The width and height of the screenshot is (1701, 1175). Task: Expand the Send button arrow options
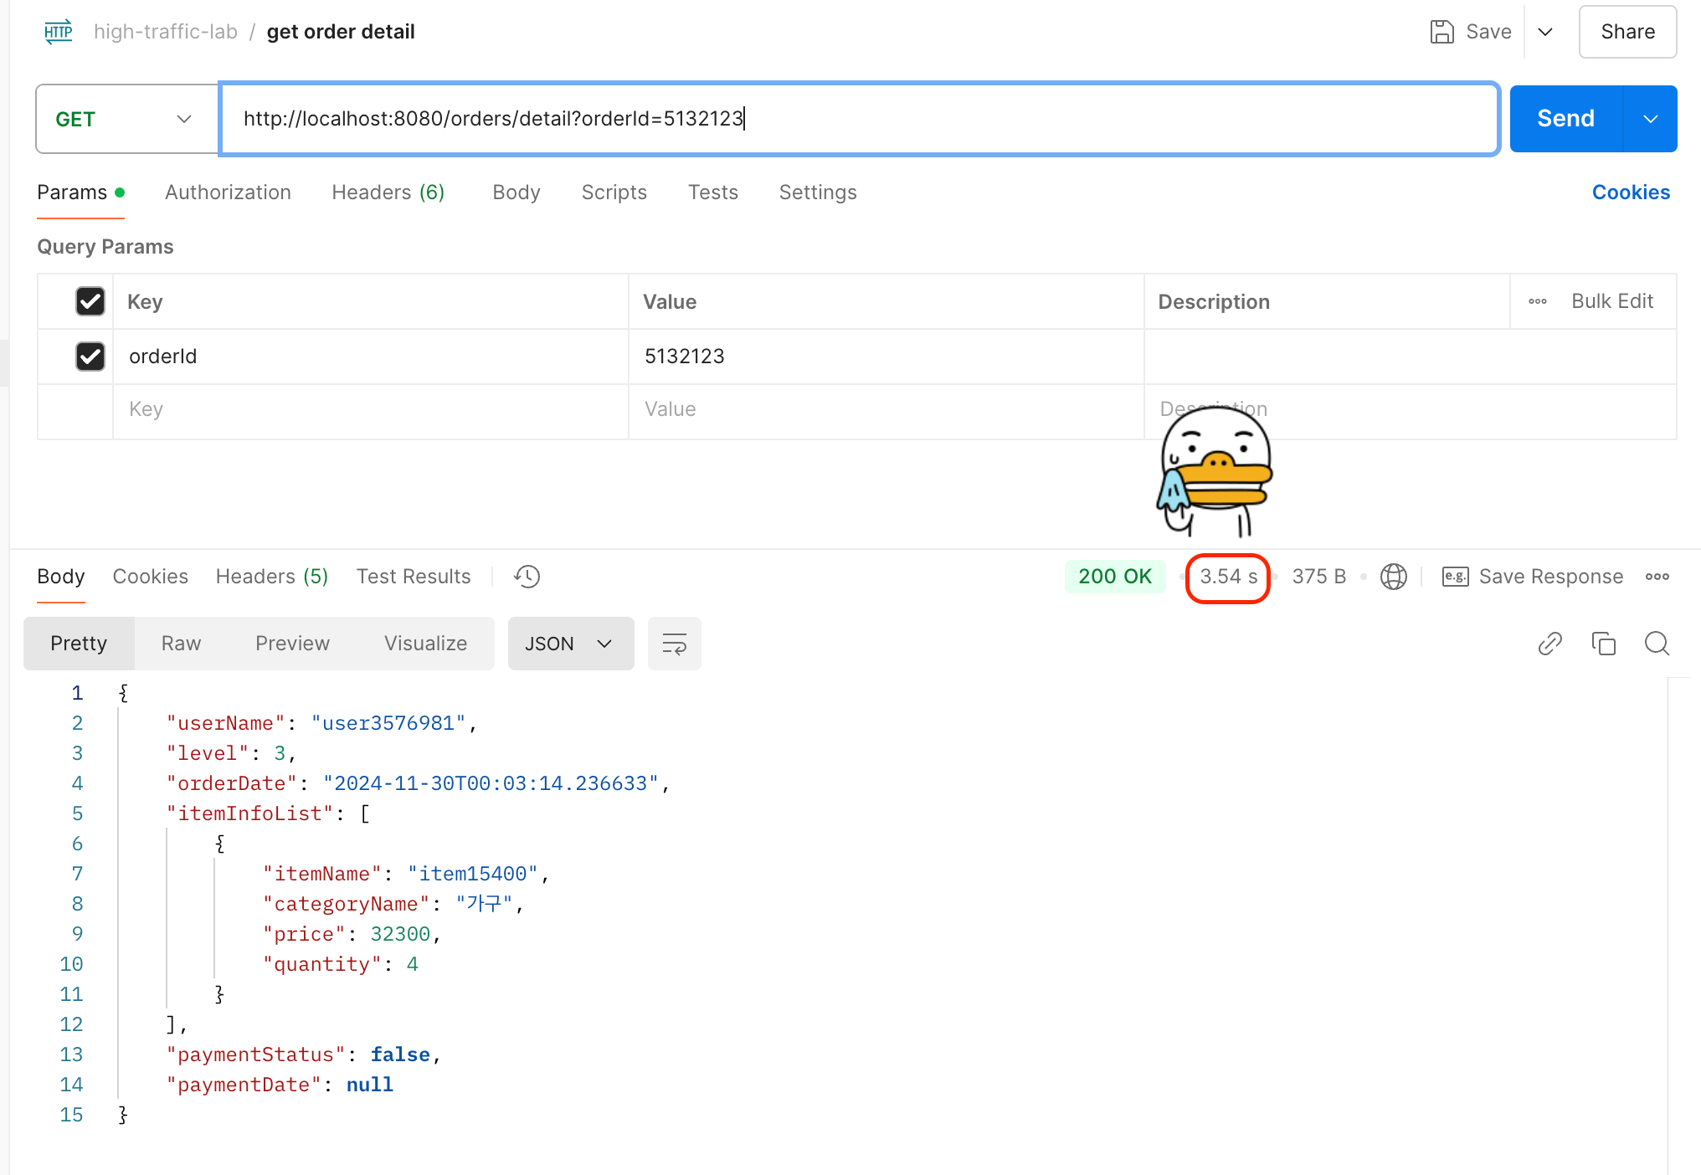1650,119
